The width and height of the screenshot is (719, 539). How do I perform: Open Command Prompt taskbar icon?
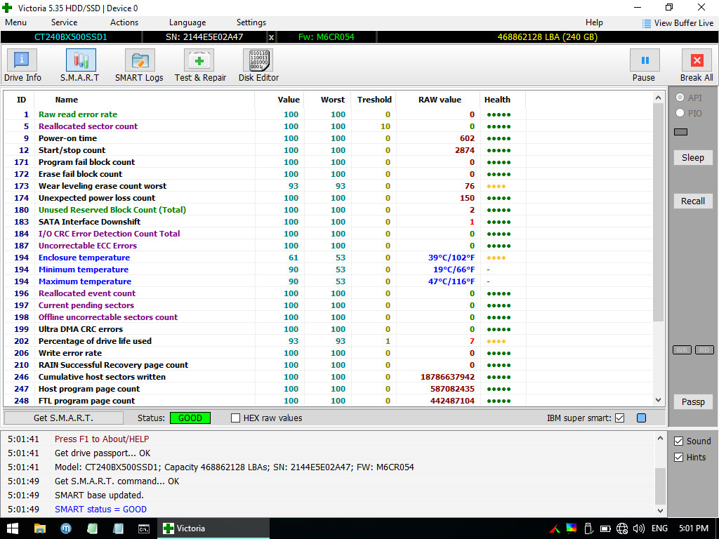(144, 528)
